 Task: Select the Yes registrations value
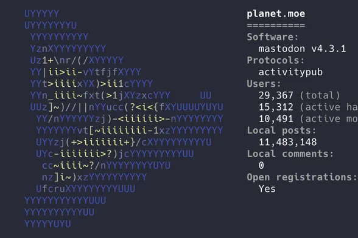point(267,189)
